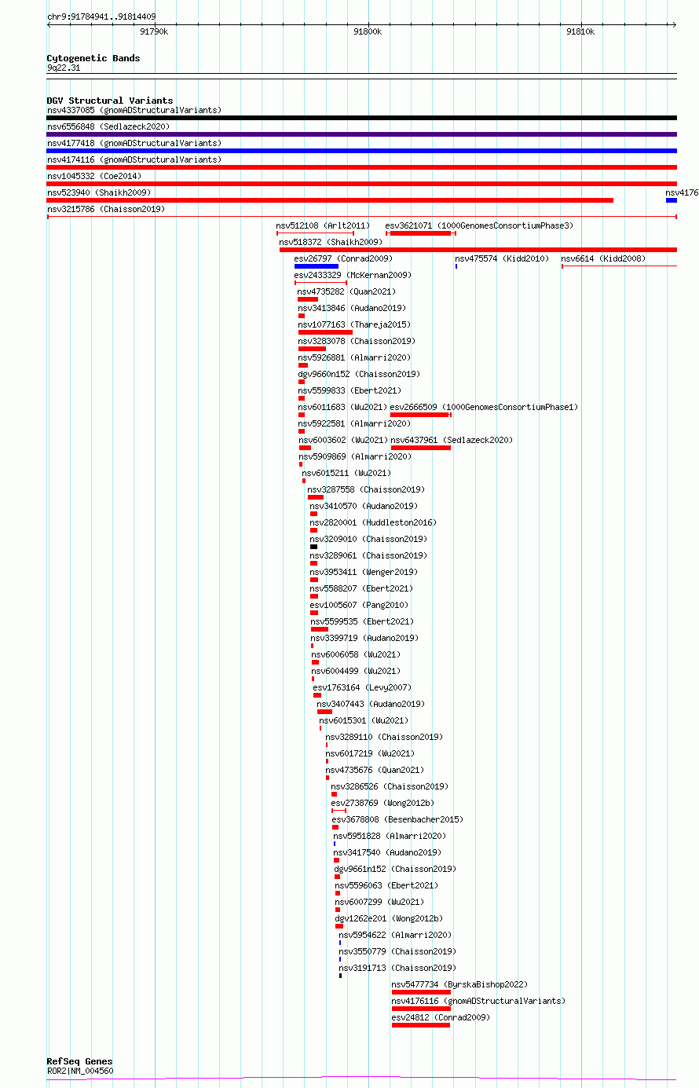Image resolution: width=699 pixels, height=1088 pixels.
Task: Open the ROR2|NM_004560 gene label
Action: click(80, 1071)
